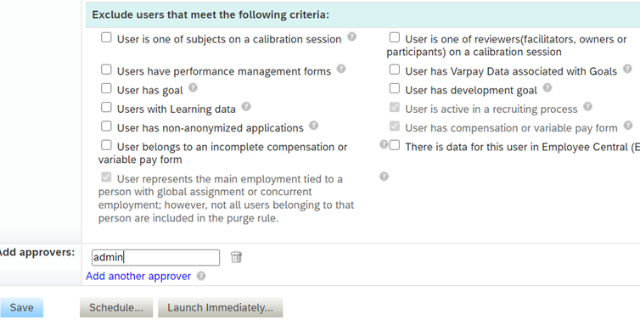Image resolution: width=640 pixels, height=325 pixels.
Task: Click help icon beside Add another approver
Action: 201,276
